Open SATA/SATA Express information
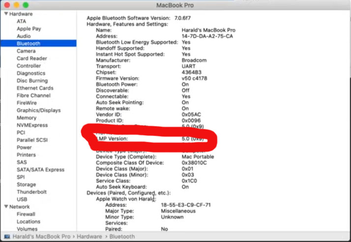351x242 pixels. click(40, 169)
